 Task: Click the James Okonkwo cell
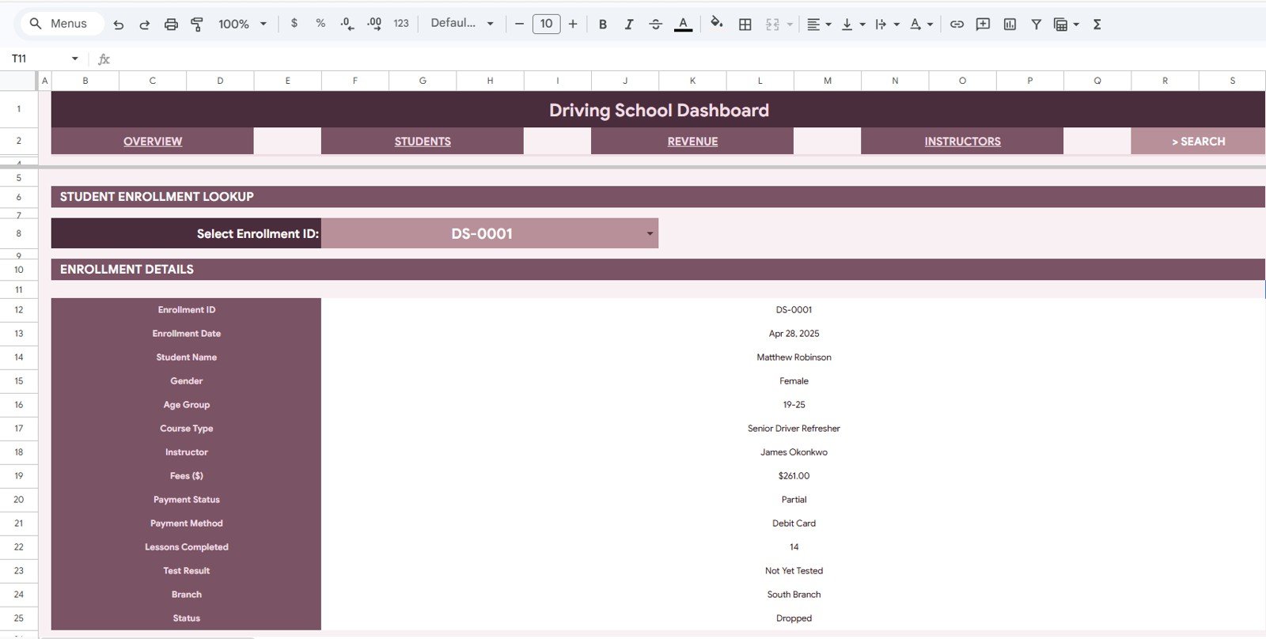794,452
